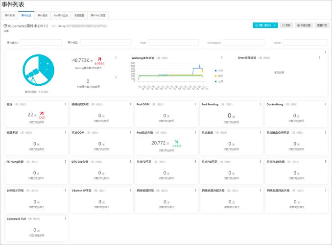Click the telescope event-total illustration
The height and width of the screenshot is (245, 332).
pyautogui.click(x=38, y=70)
